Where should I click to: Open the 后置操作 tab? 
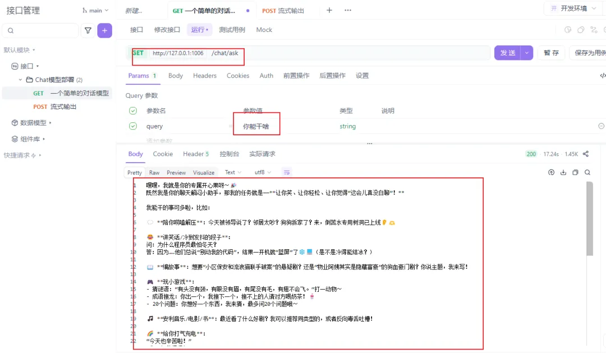coord(332,76)
